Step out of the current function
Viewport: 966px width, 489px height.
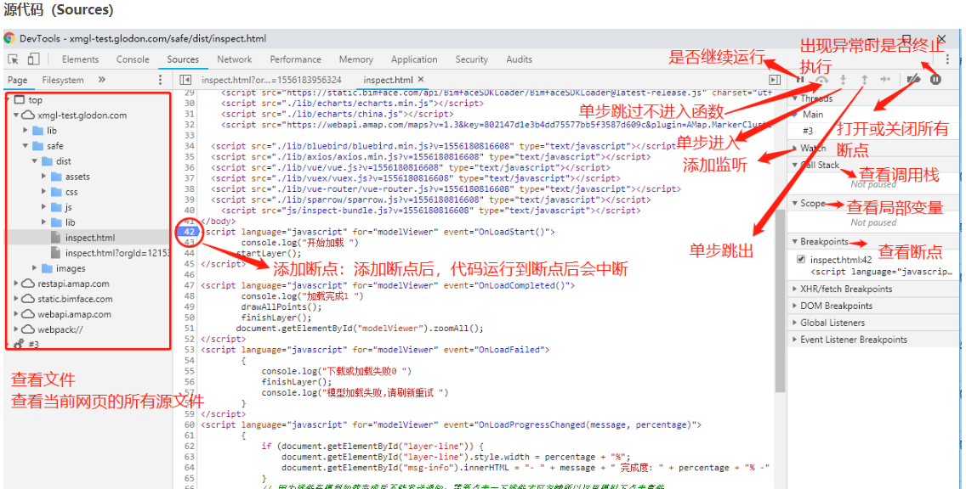coord(864,79)
